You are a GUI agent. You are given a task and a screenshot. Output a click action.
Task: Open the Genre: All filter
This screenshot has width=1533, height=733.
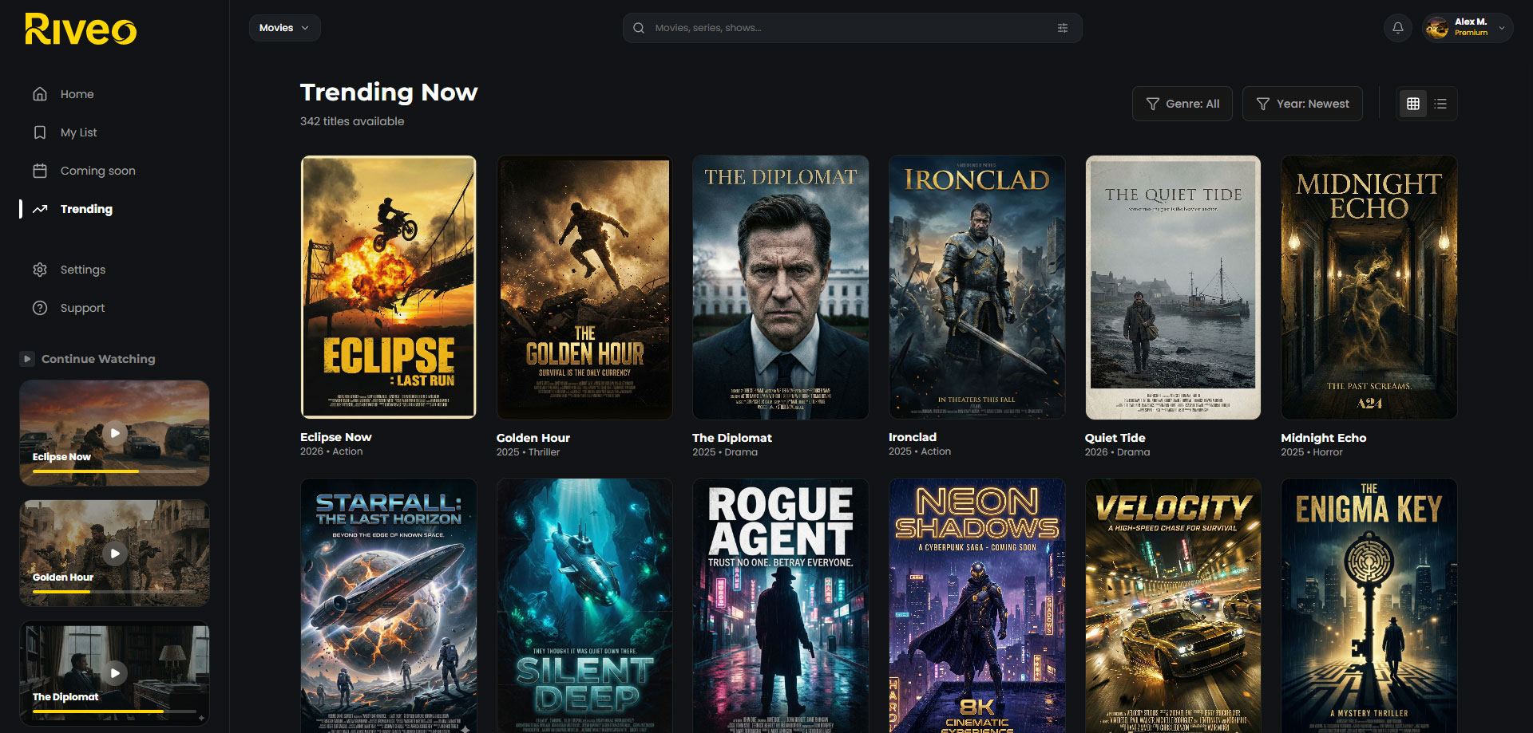point(1182,104)
